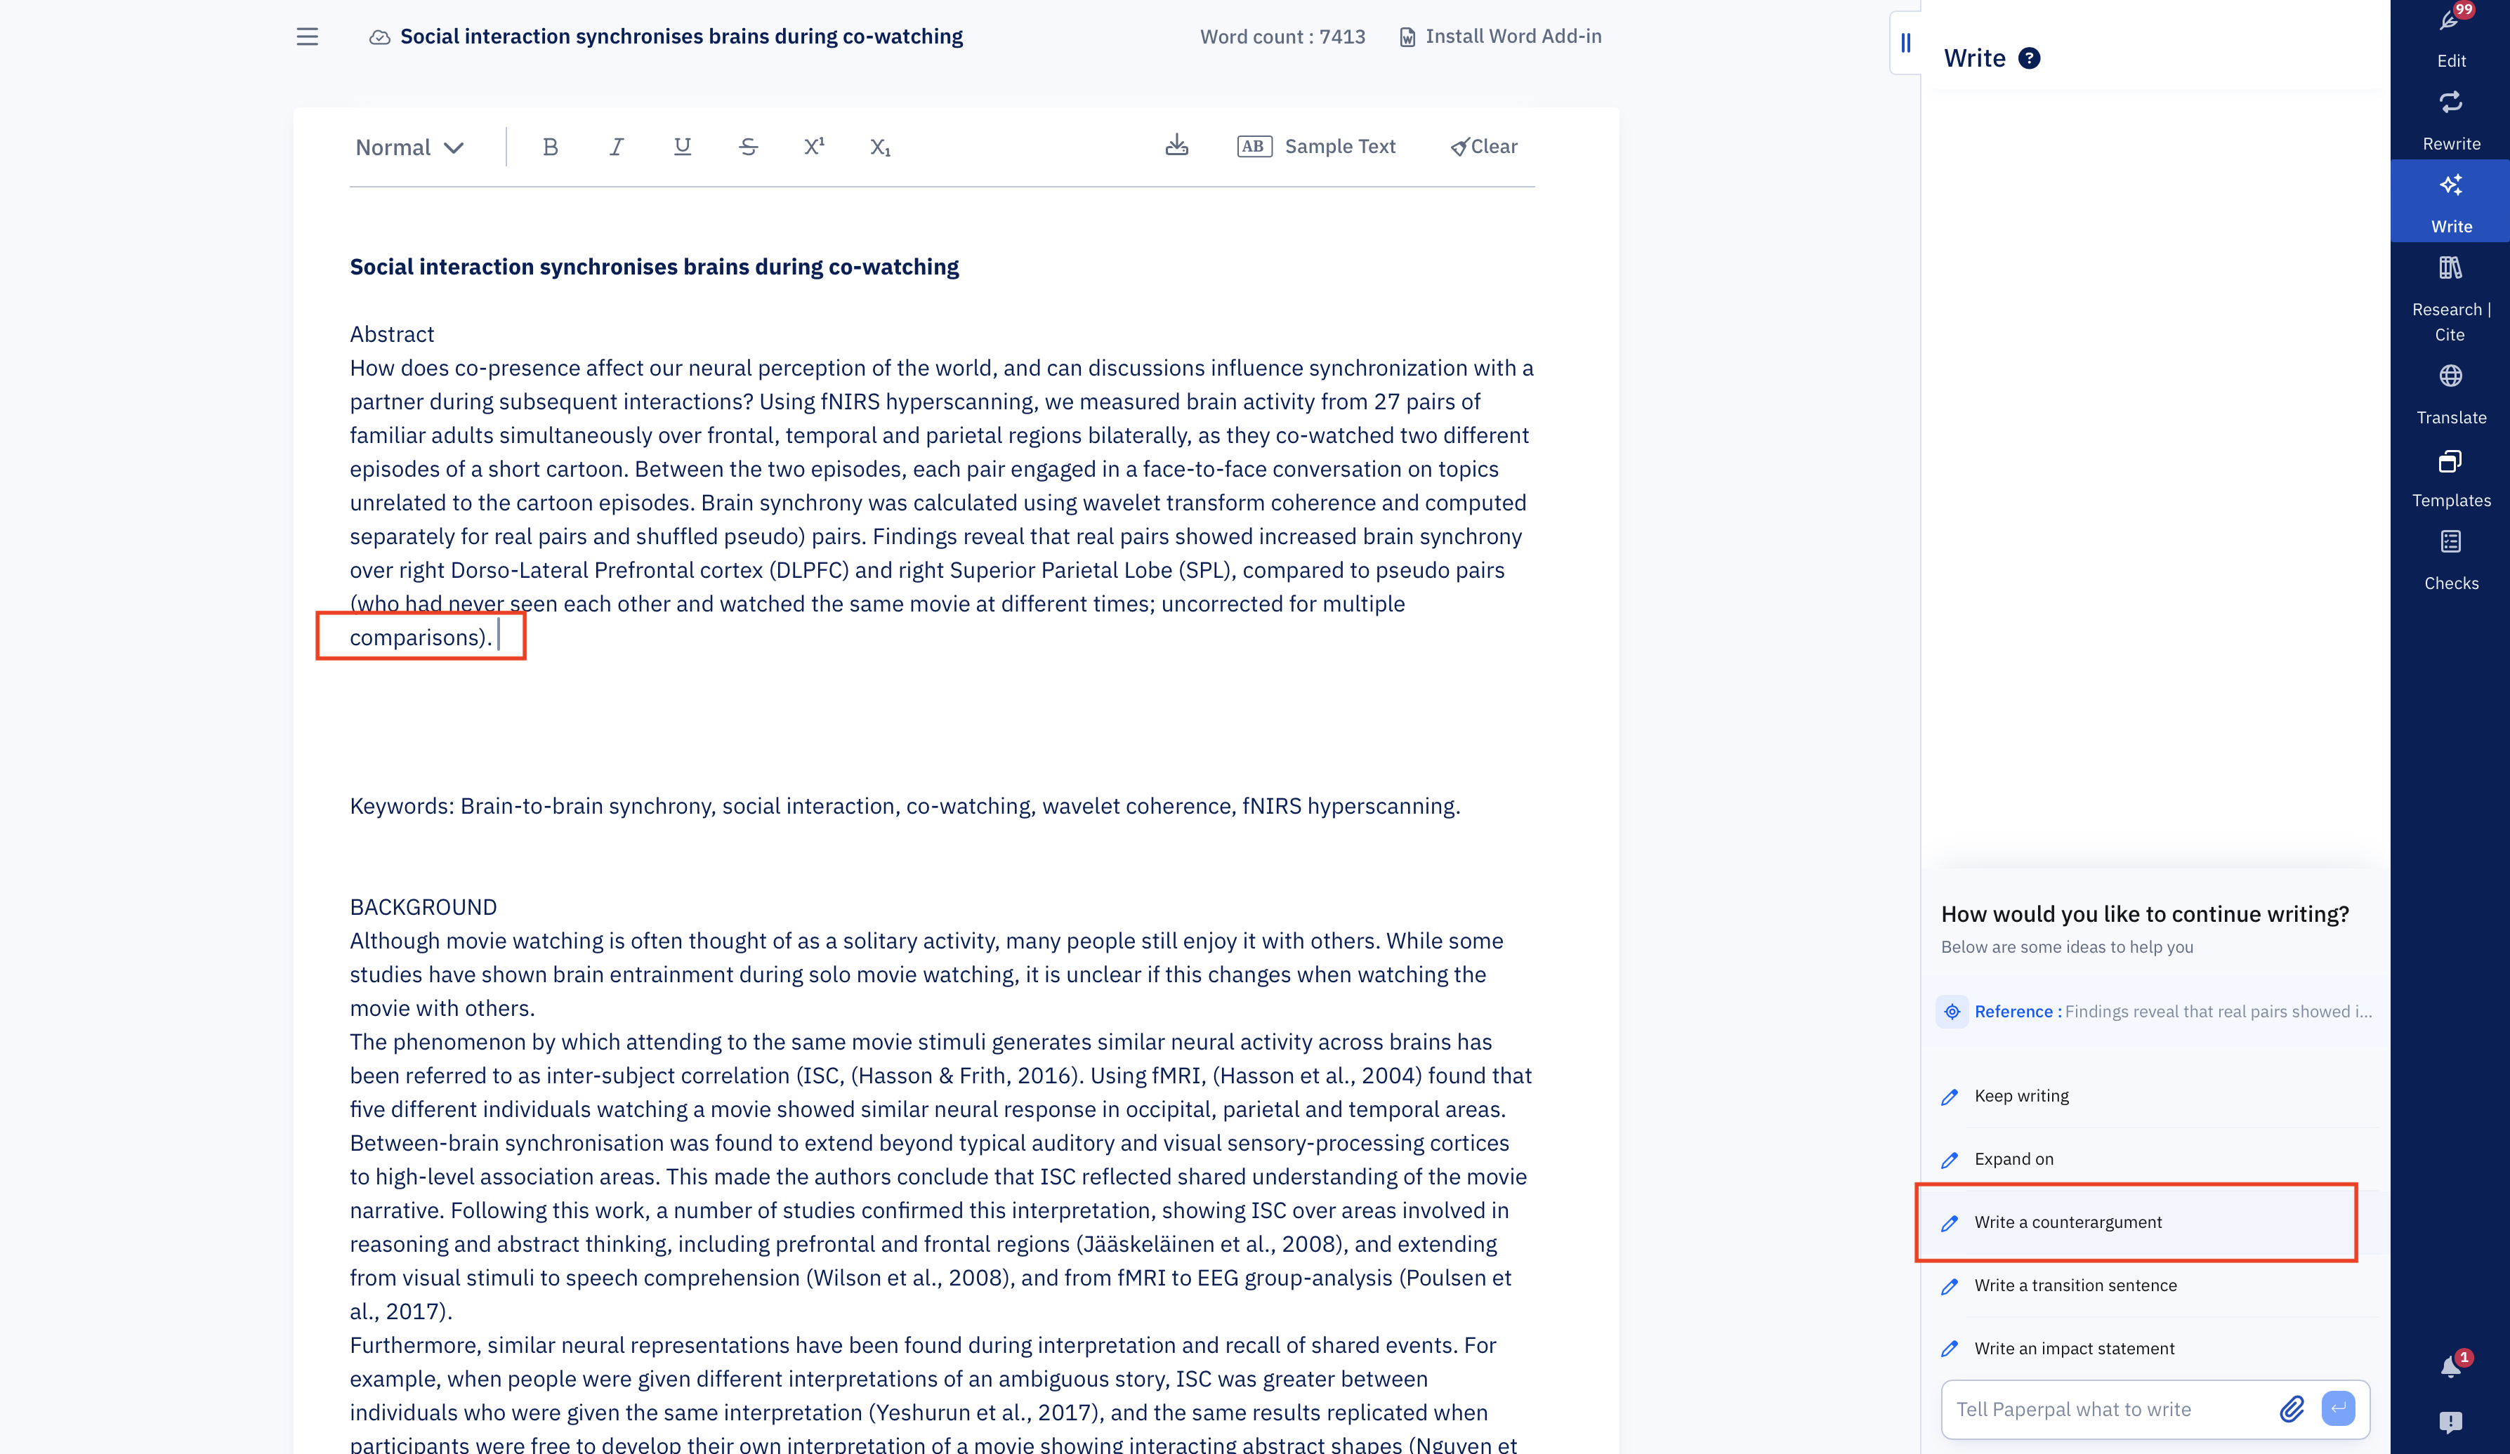Click the Word count: 7413 indicator
The image size is (2510, 1454).
click(1283, 37)
